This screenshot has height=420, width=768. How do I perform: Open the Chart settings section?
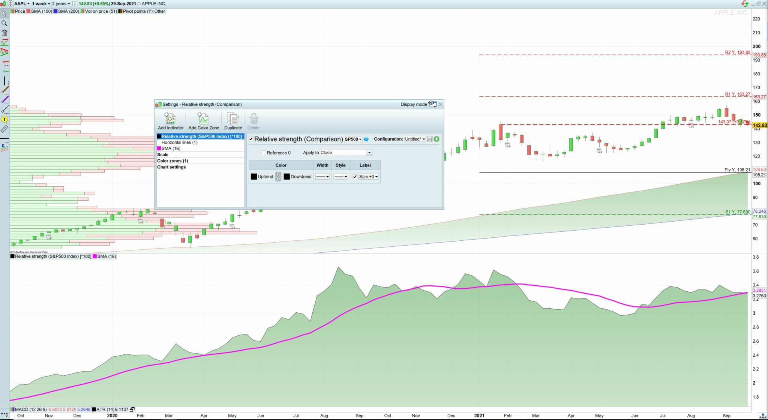[171, 167]
